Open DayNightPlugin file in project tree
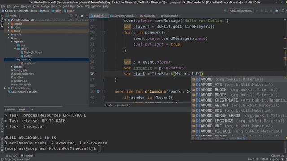The image size is (287, 161). click(x=31, y=52)
